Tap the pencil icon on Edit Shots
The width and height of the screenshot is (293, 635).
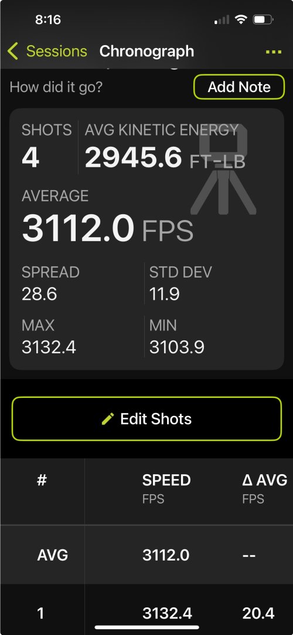point(108,419)
